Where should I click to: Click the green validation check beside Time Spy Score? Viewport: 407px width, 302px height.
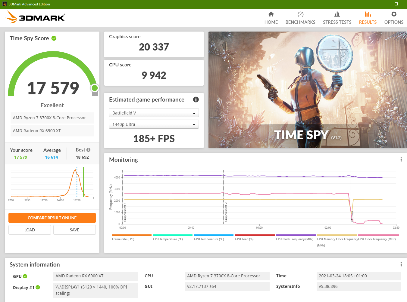(x=54, y=38)
